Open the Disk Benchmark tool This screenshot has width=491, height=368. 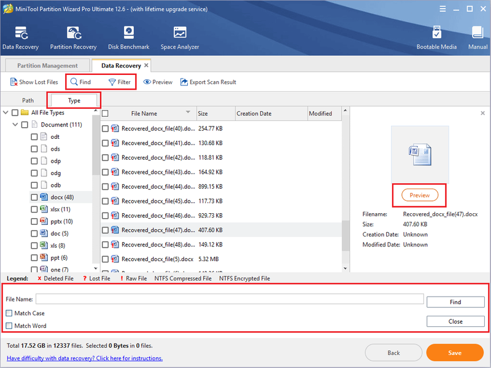tap(129, 33)
